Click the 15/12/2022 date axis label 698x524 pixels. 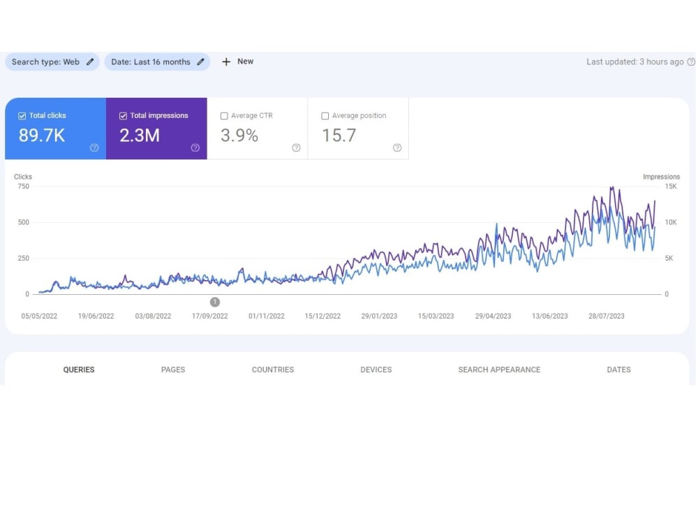pos(322,316)
